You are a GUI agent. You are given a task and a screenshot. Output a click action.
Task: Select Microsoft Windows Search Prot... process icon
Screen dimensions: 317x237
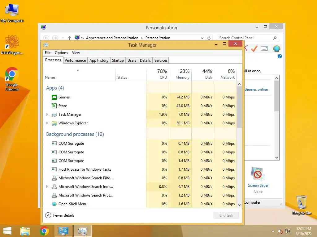[54, 195]
